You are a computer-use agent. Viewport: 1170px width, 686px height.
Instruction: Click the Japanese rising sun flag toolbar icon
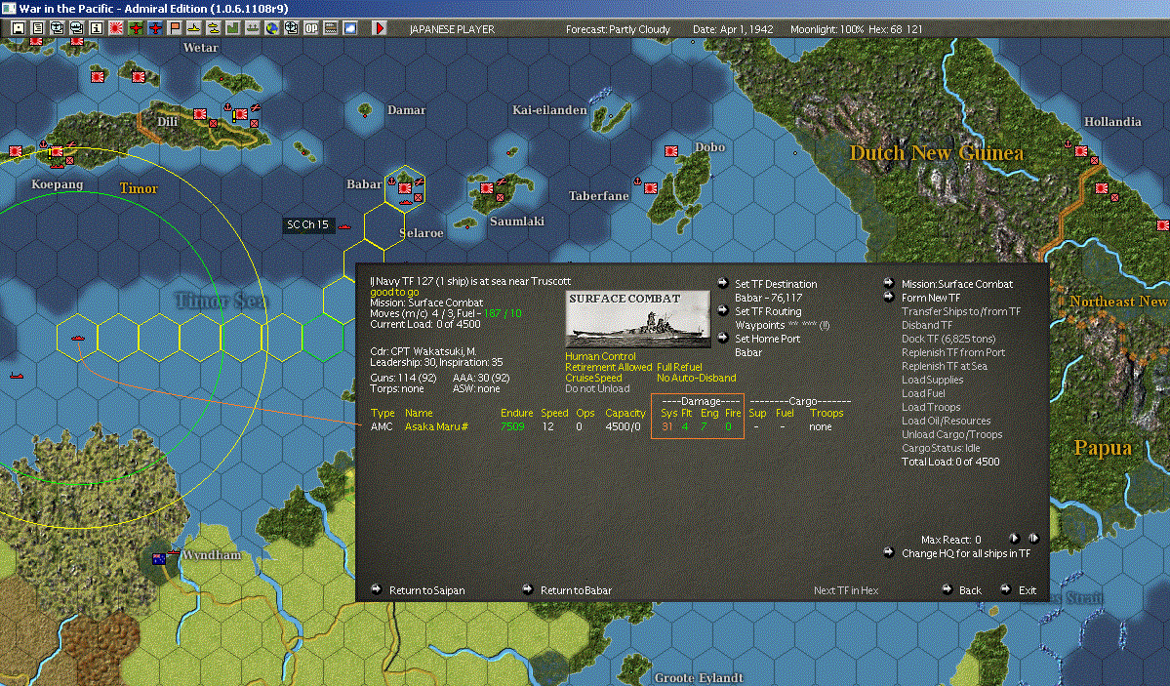point(116,28)
